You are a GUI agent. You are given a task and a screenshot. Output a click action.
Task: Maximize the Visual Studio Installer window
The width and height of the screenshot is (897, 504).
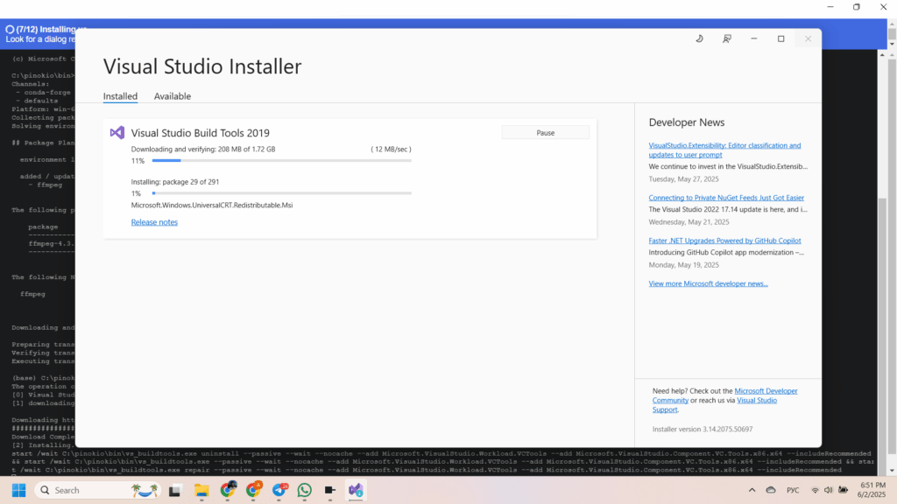[780, 38]
